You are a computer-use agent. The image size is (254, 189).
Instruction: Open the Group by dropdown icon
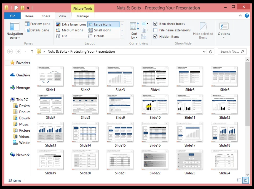click(145, 24)
